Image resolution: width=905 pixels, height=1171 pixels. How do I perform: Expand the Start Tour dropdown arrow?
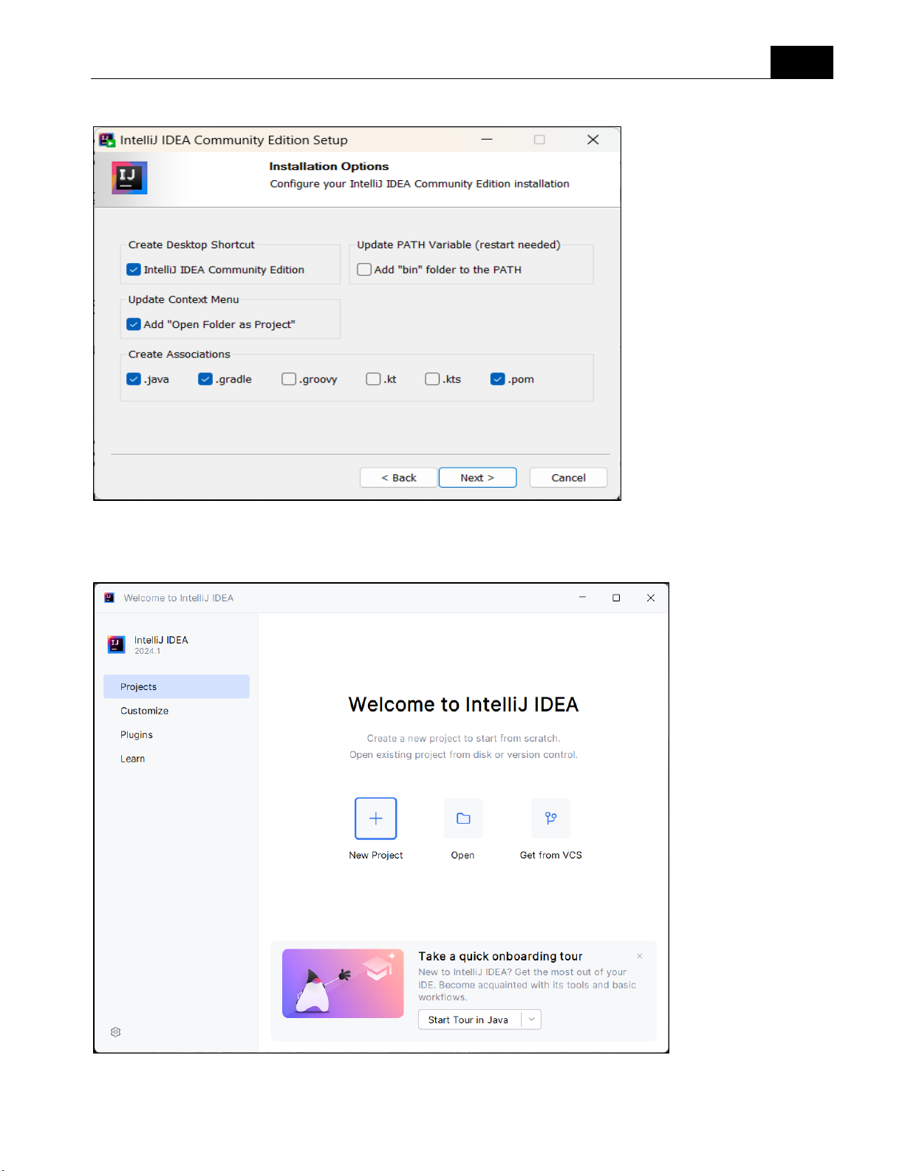[532, 1020]
